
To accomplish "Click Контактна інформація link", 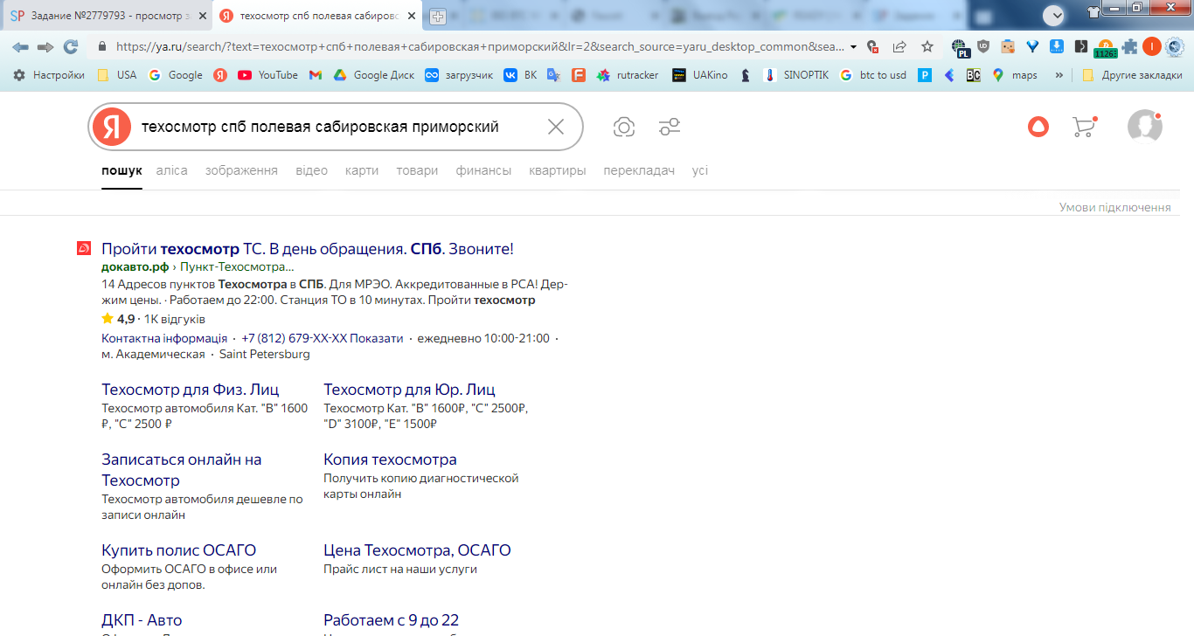I will pyautogui.click(x=164, y=338).
